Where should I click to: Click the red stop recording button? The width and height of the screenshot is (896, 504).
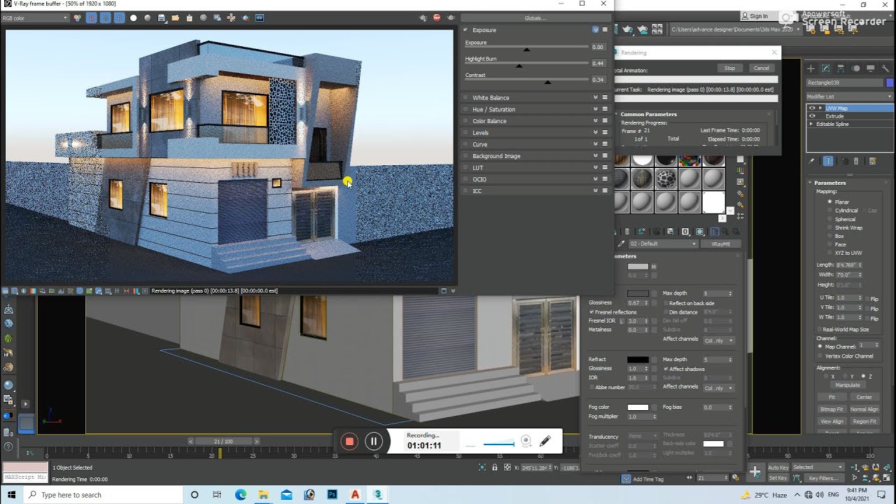pos(349,441)
